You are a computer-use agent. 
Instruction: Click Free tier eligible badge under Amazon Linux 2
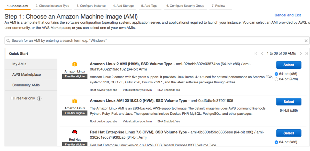75,76
